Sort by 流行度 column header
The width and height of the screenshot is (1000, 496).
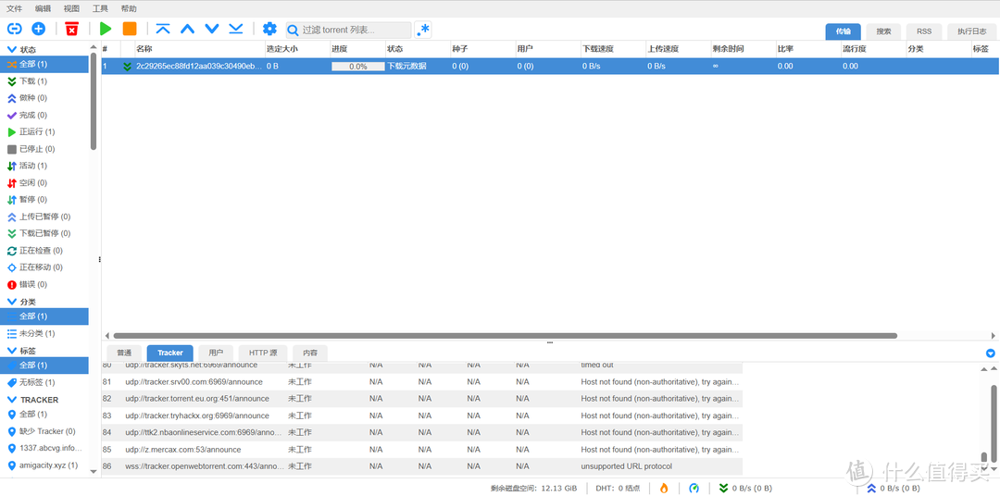coord(872,49)
